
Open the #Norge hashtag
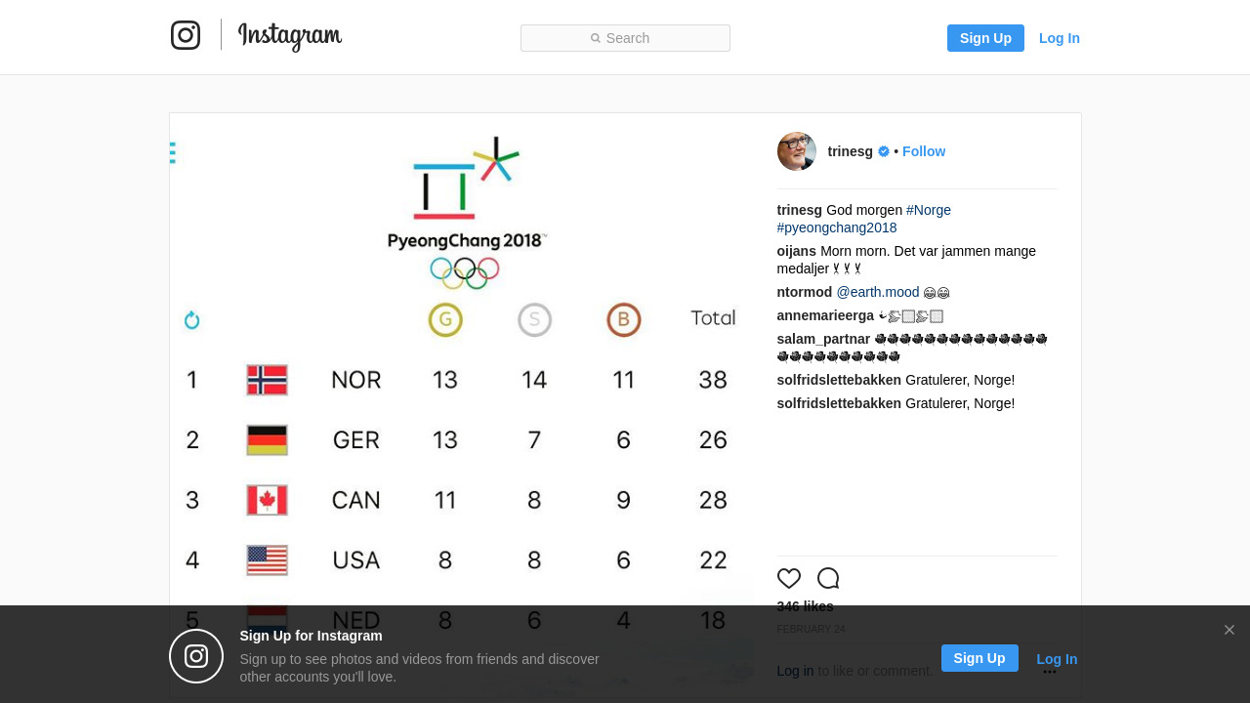click(929, 210)
